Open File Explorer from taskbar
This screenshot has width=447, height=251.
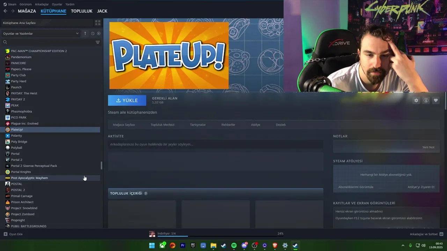coord(213,245)
